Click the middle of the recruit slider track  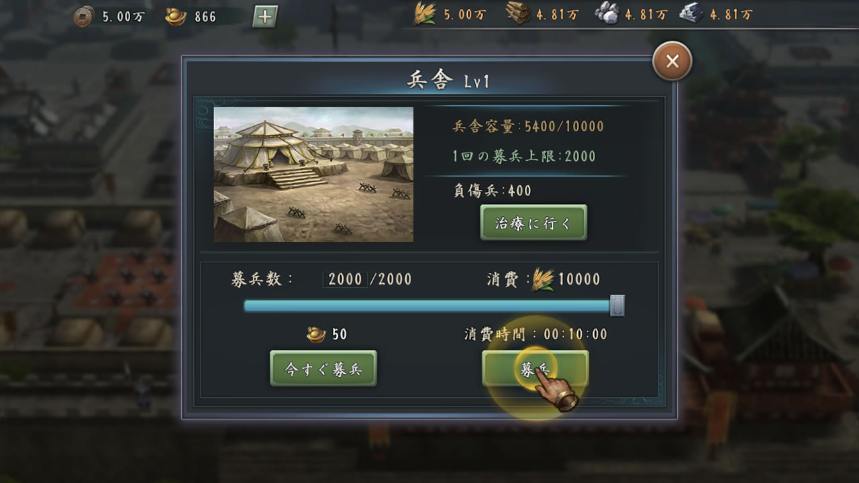(x=429, y=306)
